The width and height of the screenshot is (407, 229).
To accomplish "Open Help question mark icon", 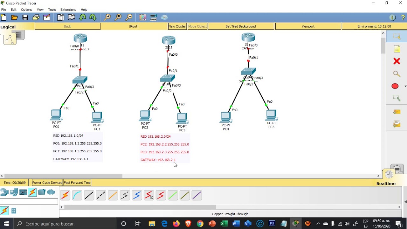I will click(403, 17).
